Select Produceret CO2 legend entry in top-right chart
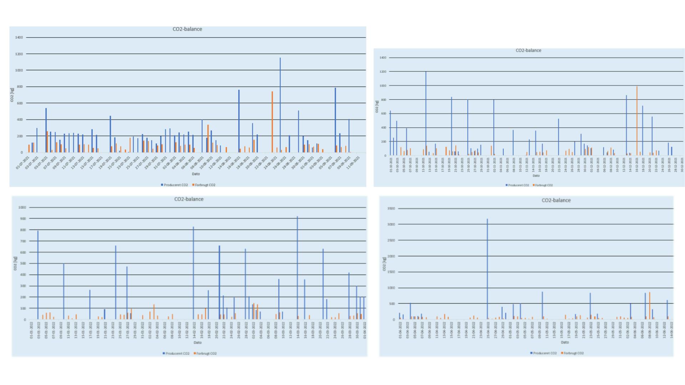 518,185
